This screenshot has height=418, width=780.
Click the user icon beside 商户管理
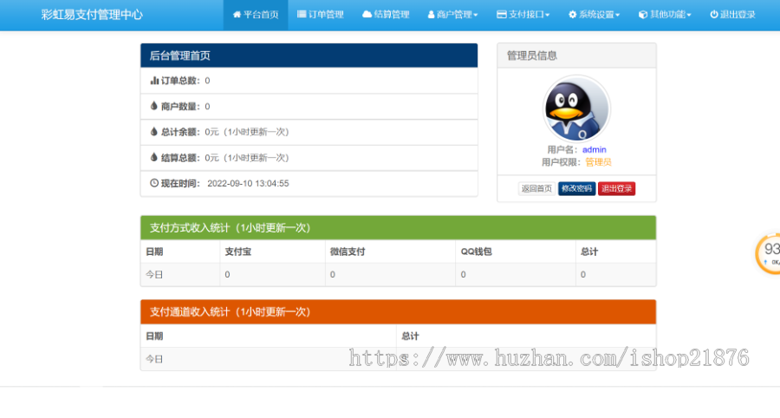pos(432,15)
